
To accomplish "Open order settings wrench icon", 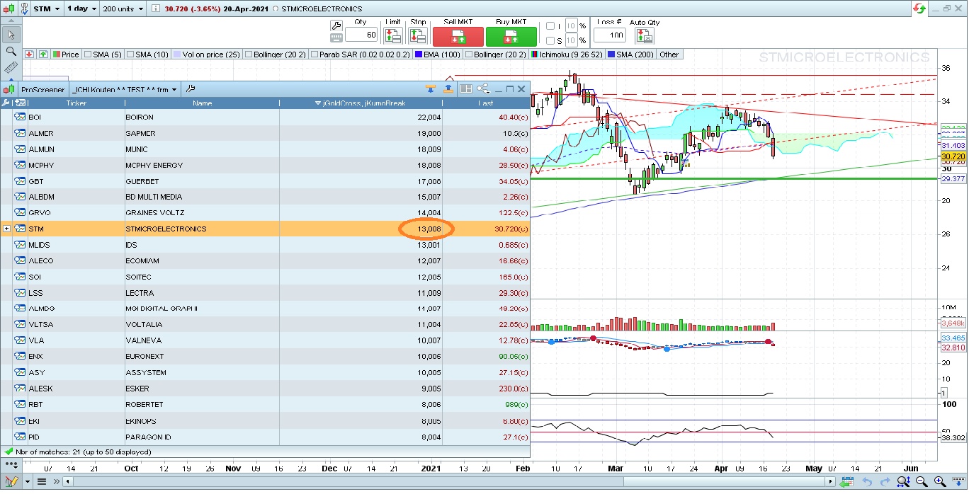I will pyautogui.click(x=336, y=25).
